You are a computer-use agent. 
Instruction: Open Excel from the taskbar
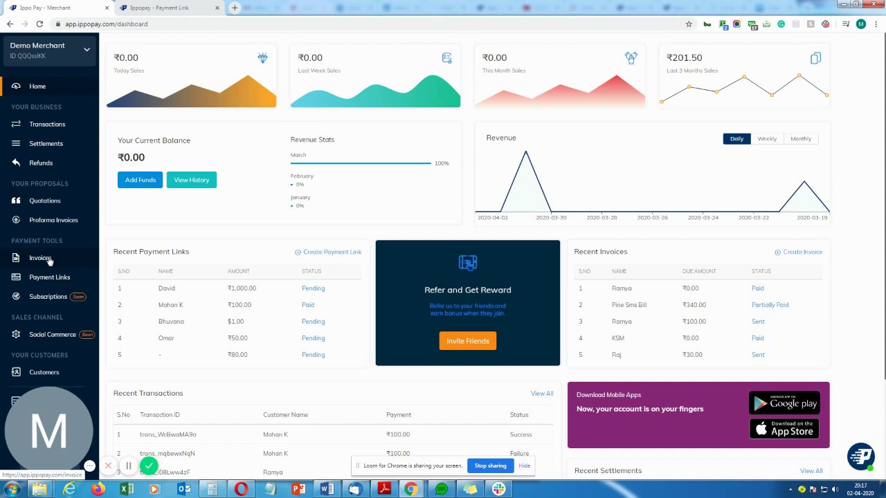tap(127, 489)
